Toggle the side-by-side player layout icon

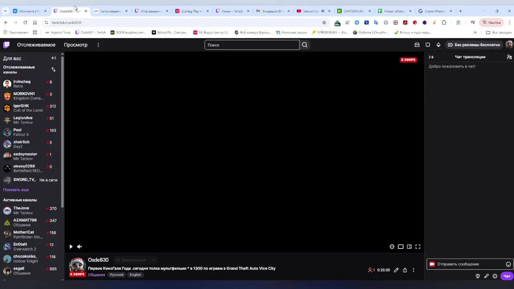409,246
